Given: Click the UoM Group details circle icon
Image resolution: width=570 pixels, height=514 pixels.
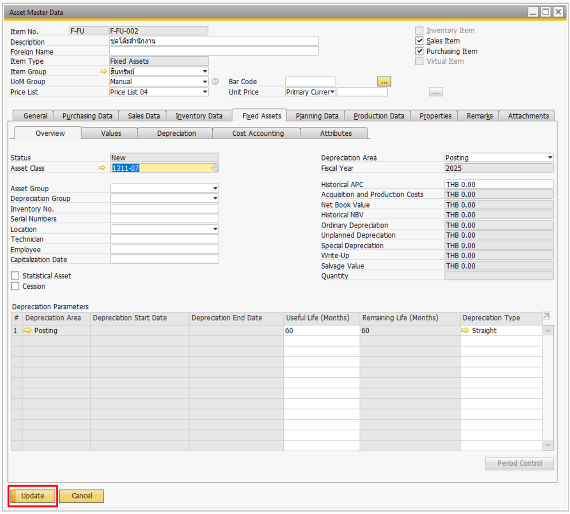Looking at the screenshot, I should [x=215, y=81].
